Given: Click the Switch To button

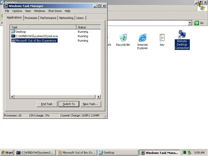Looking at the screenshot, I should click(69, 104).
